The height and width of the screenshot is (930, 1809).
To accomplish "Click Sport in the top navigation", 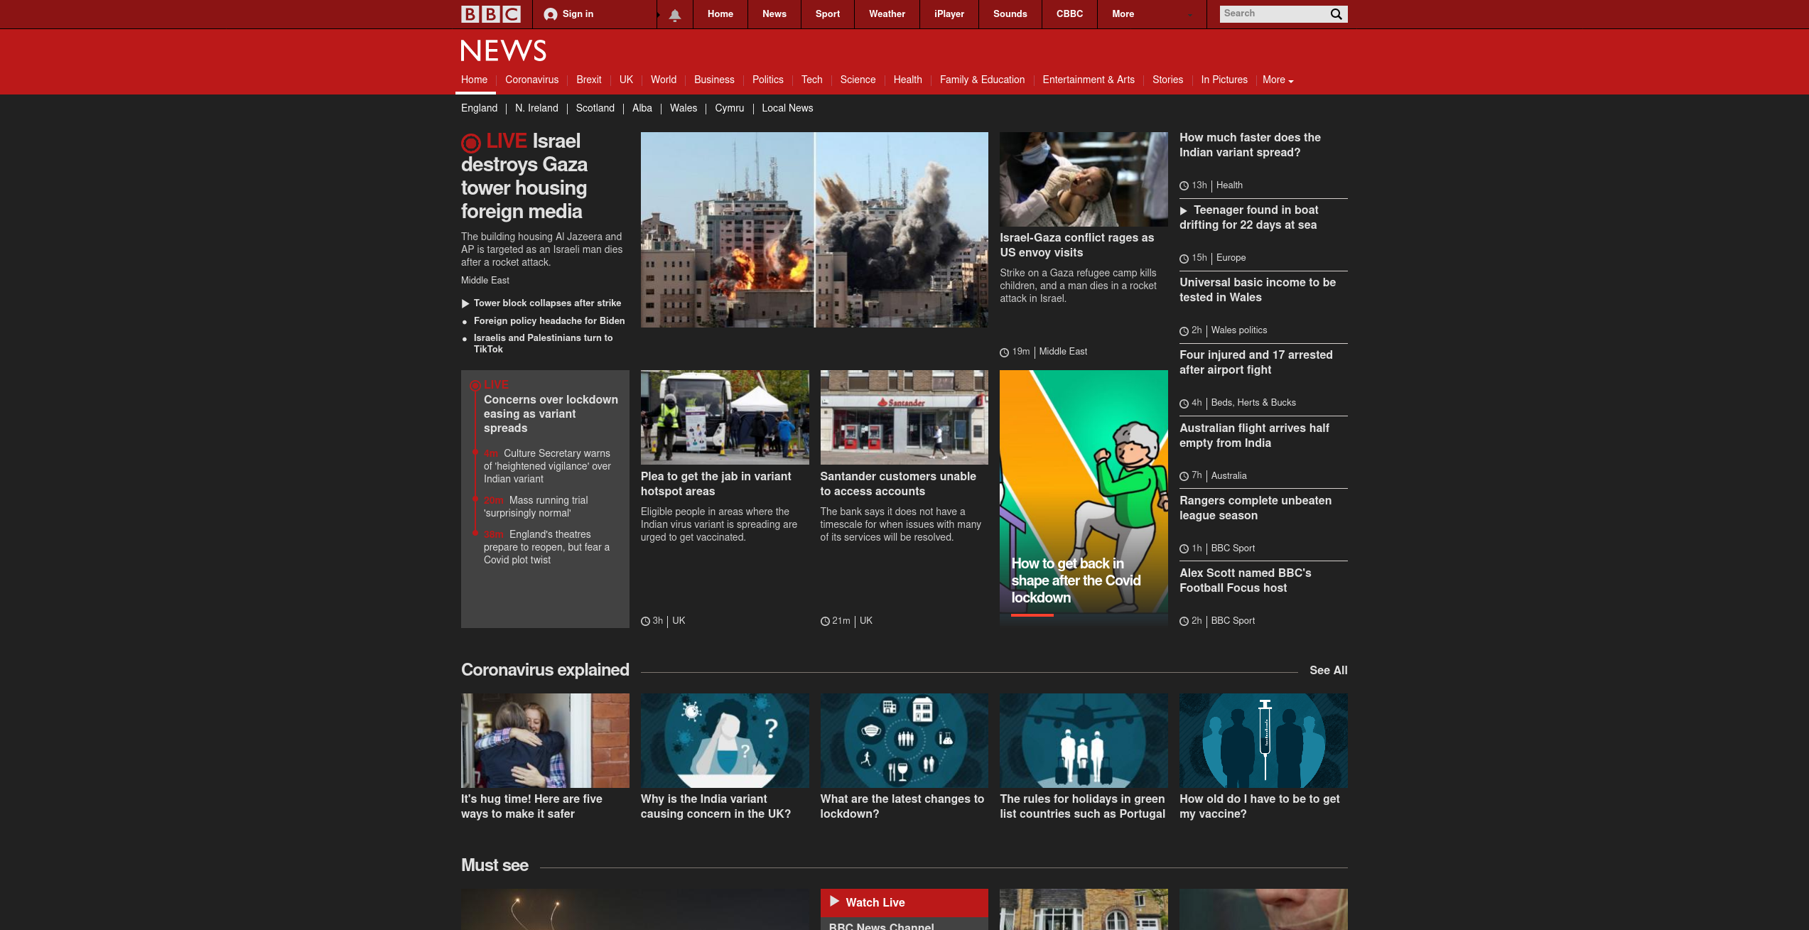I will [x=827, y=14].
